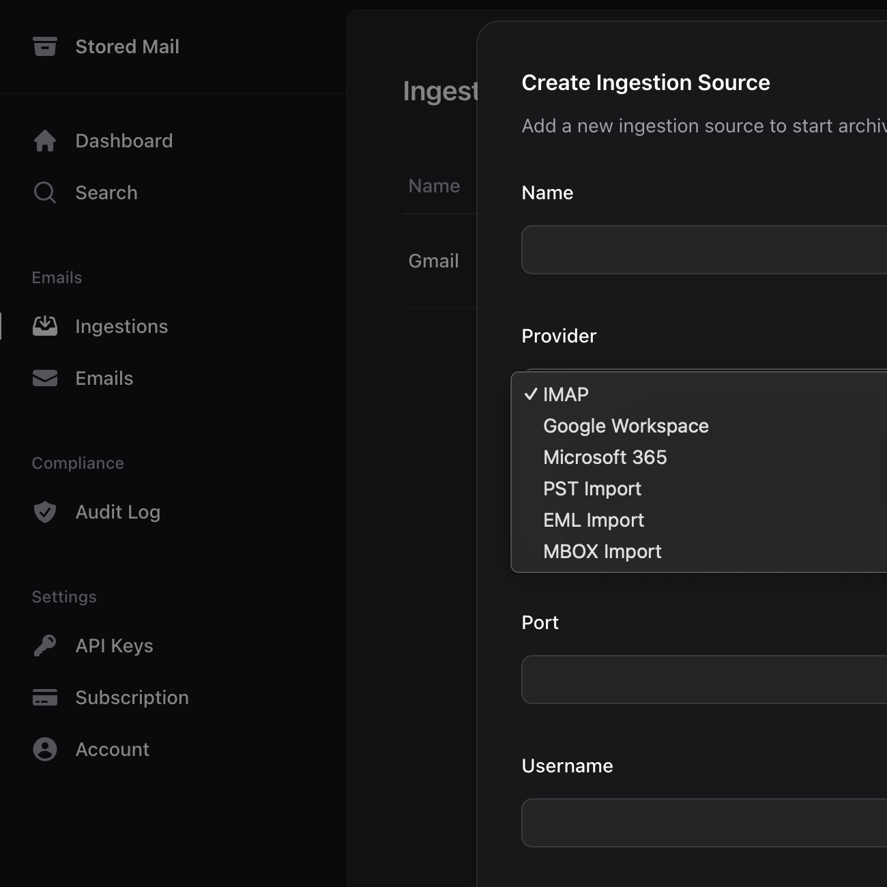Select IMAP from the provider list
Image resolution: width=887 pixels, height=887 pixels.
(566, 394)
